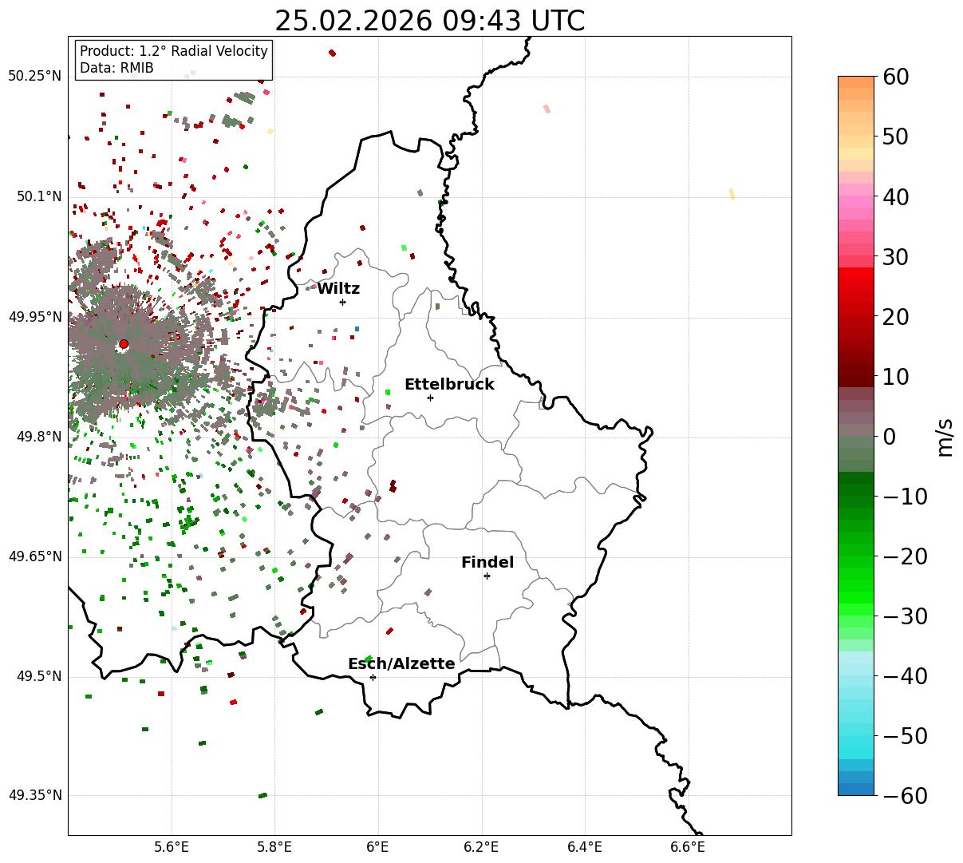The height and width of the screenshot is (863, 963).
Task: Click the colorbar tick label 40
Action: click(x=895, y=196)
